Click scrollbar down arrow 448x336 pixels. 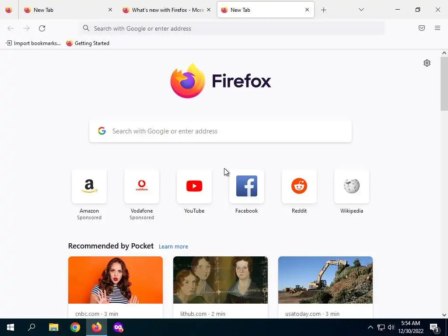point(444,315)
